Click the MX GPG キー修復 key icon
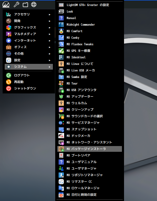The image size is (157, 201). pyautogui.click(x=61, y=51)
